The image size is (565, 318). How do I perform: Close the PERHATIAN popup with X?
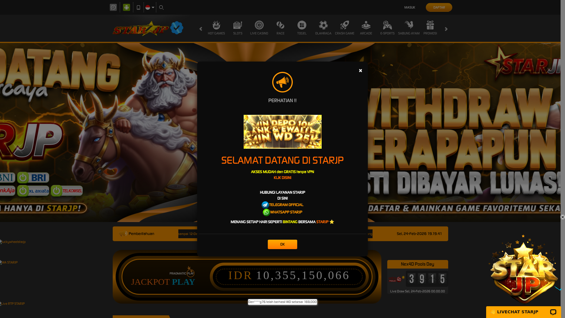[x=360, y=71]
